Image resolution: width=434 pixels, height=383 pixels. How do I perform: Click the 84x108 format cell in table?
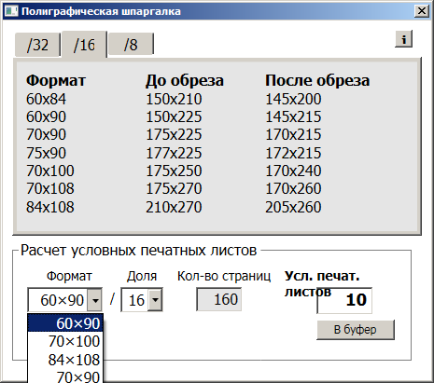tap(50, 207)
